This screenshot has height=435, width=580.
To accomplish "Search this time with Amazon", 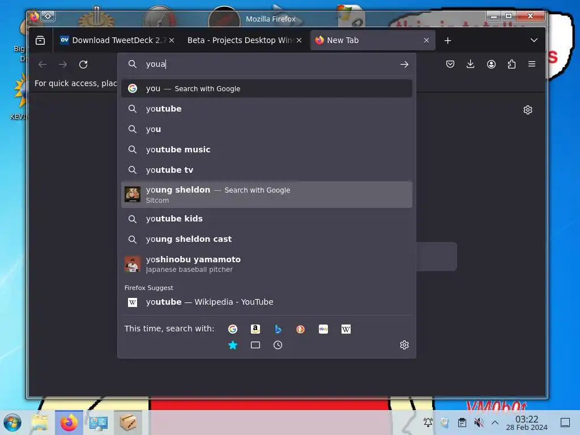I will 255,329.
